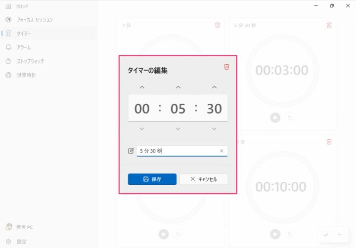Image resolution: width=356 pixels, height=248 pixels.
Task: Open アラーム from the sidebar
Action: point(24,47)
